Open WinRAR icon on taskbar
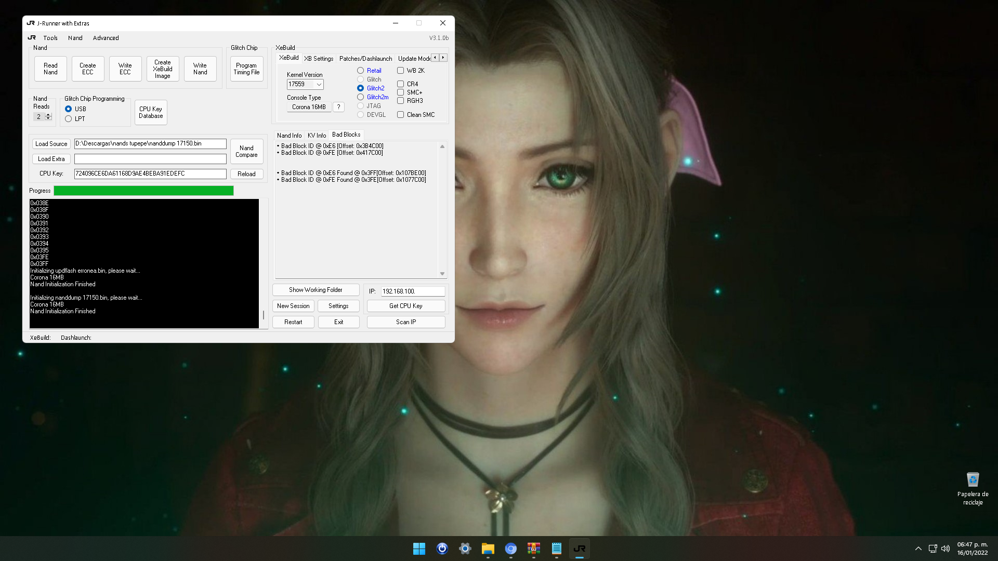Viewport: 998px width, 561px height. coord(533,549)
